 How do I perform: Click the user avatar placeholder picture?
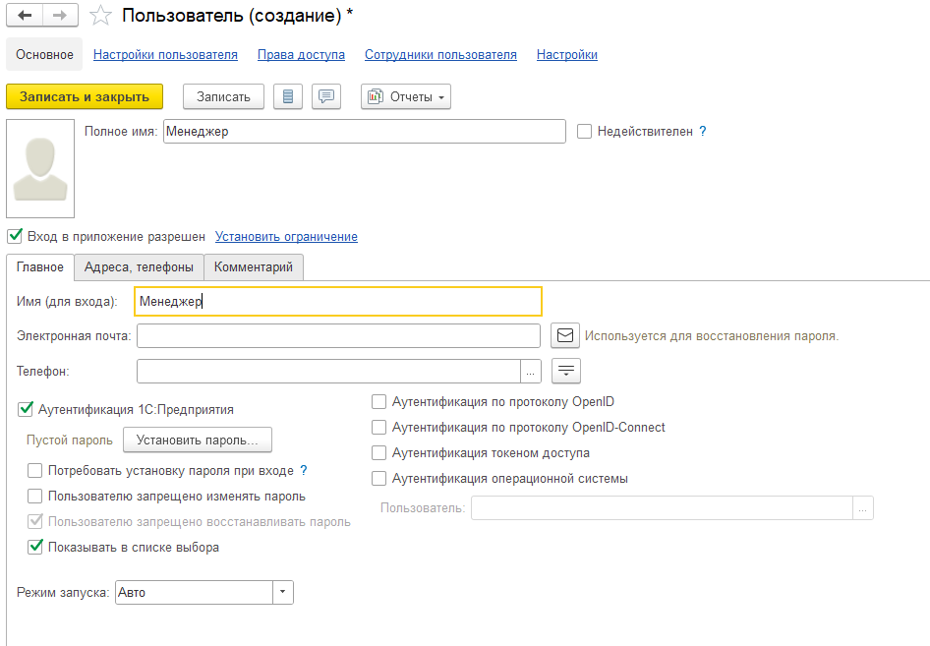click(x=40, y=168)
